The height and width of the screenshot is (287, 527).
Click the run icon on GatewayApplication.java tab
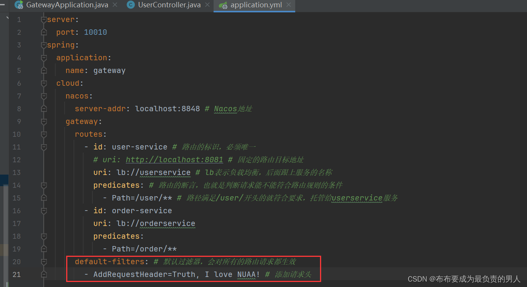coord(19,5)
